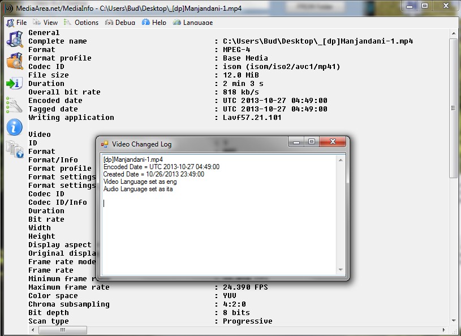Click the 'isom (isom/iso2/avc1/mp41)' codec value
The width and height of the screenshot is (461, 336).
point(281,67)
